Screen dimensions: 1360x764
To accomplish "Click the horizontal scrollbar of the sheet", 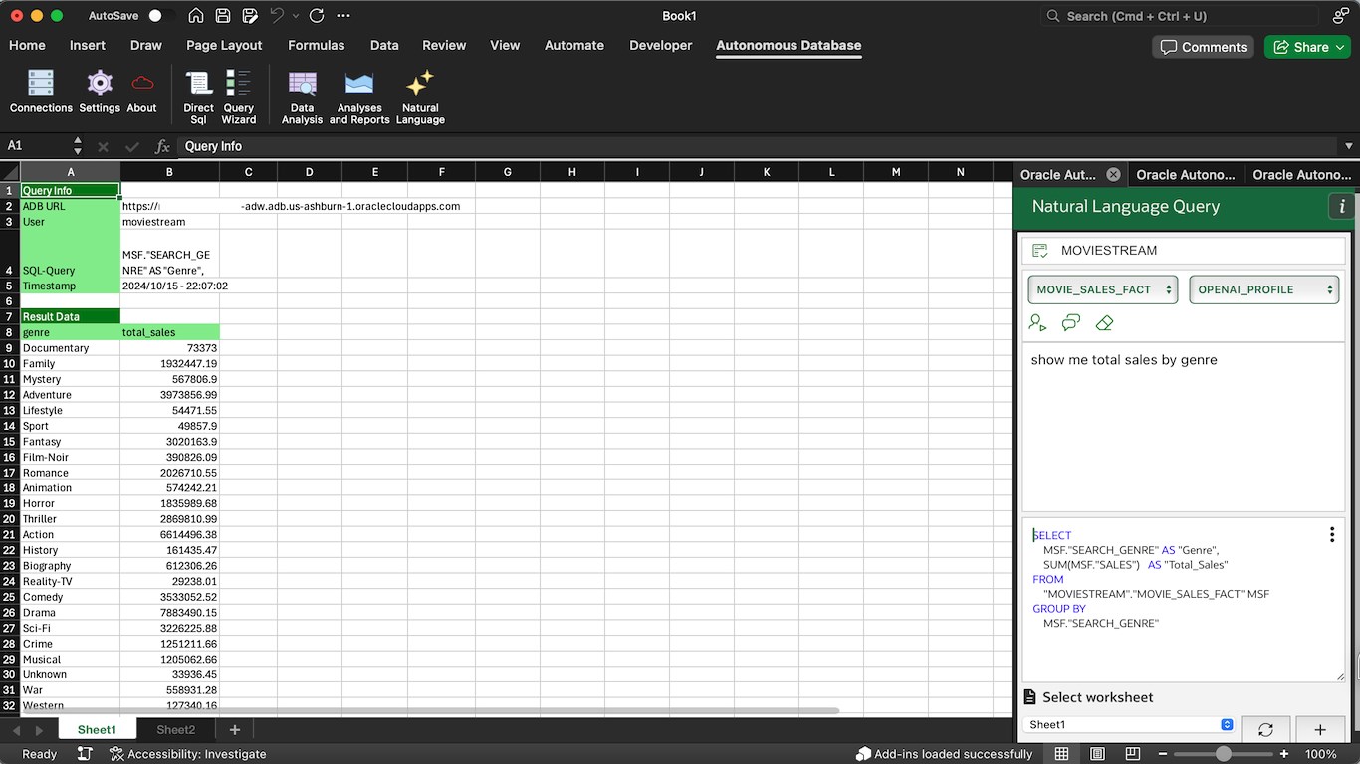I will [x=430, y=711].
